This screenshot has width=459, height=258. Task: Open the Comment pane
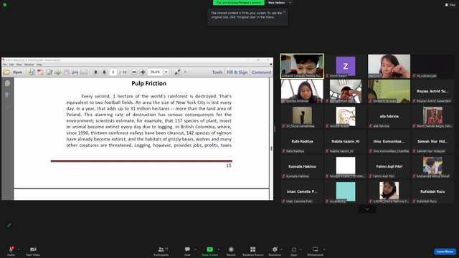[x=261, y=72]
